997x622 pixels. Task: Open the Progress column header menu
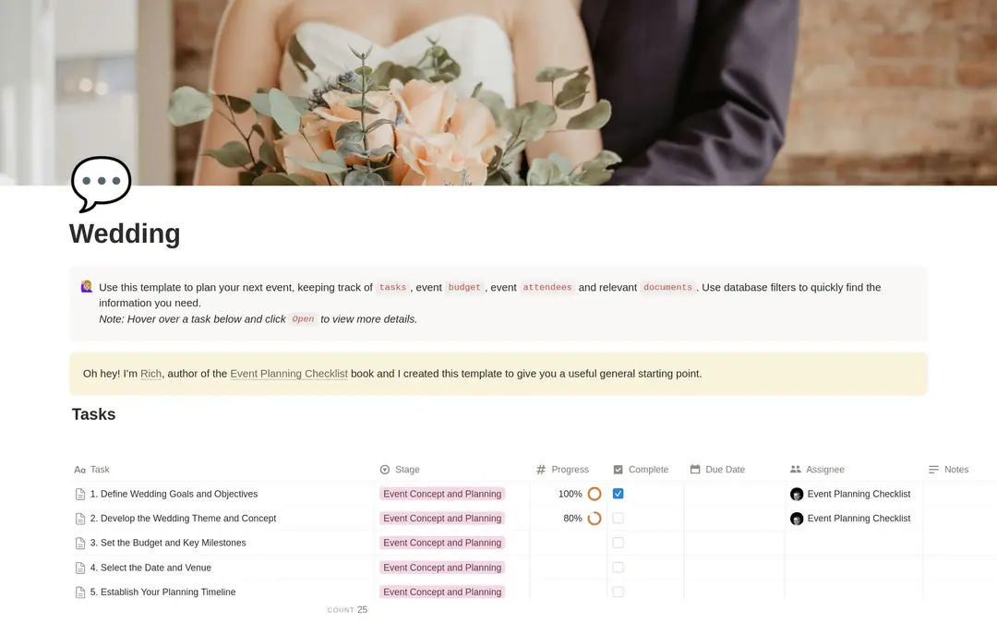coord(569,470)
